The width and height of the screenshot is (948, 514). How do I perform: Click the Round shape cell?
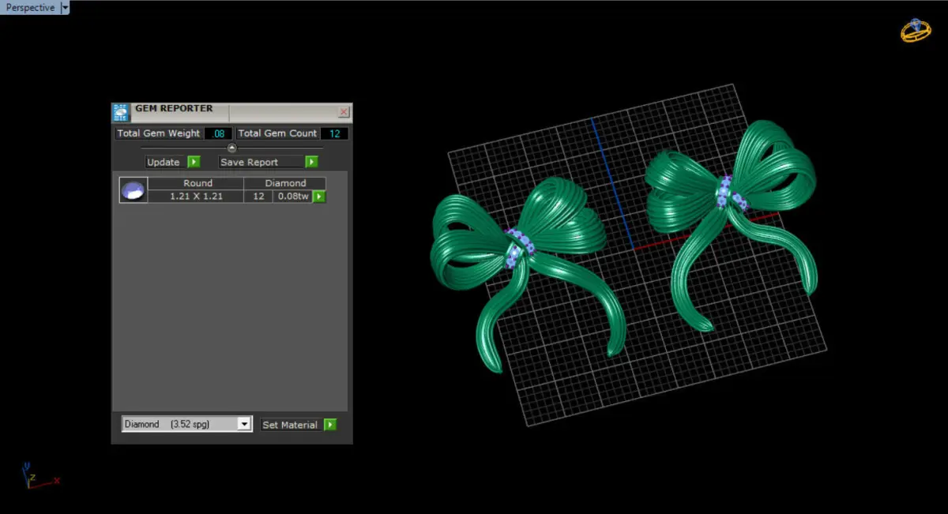pos(197,183)
